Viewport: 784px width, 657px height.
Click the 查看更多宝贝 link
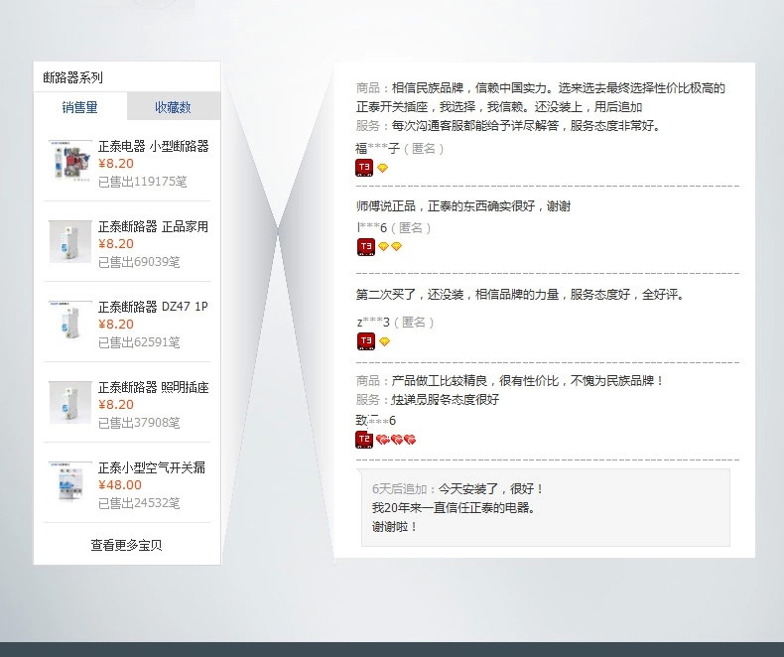[x=126, y=545]
